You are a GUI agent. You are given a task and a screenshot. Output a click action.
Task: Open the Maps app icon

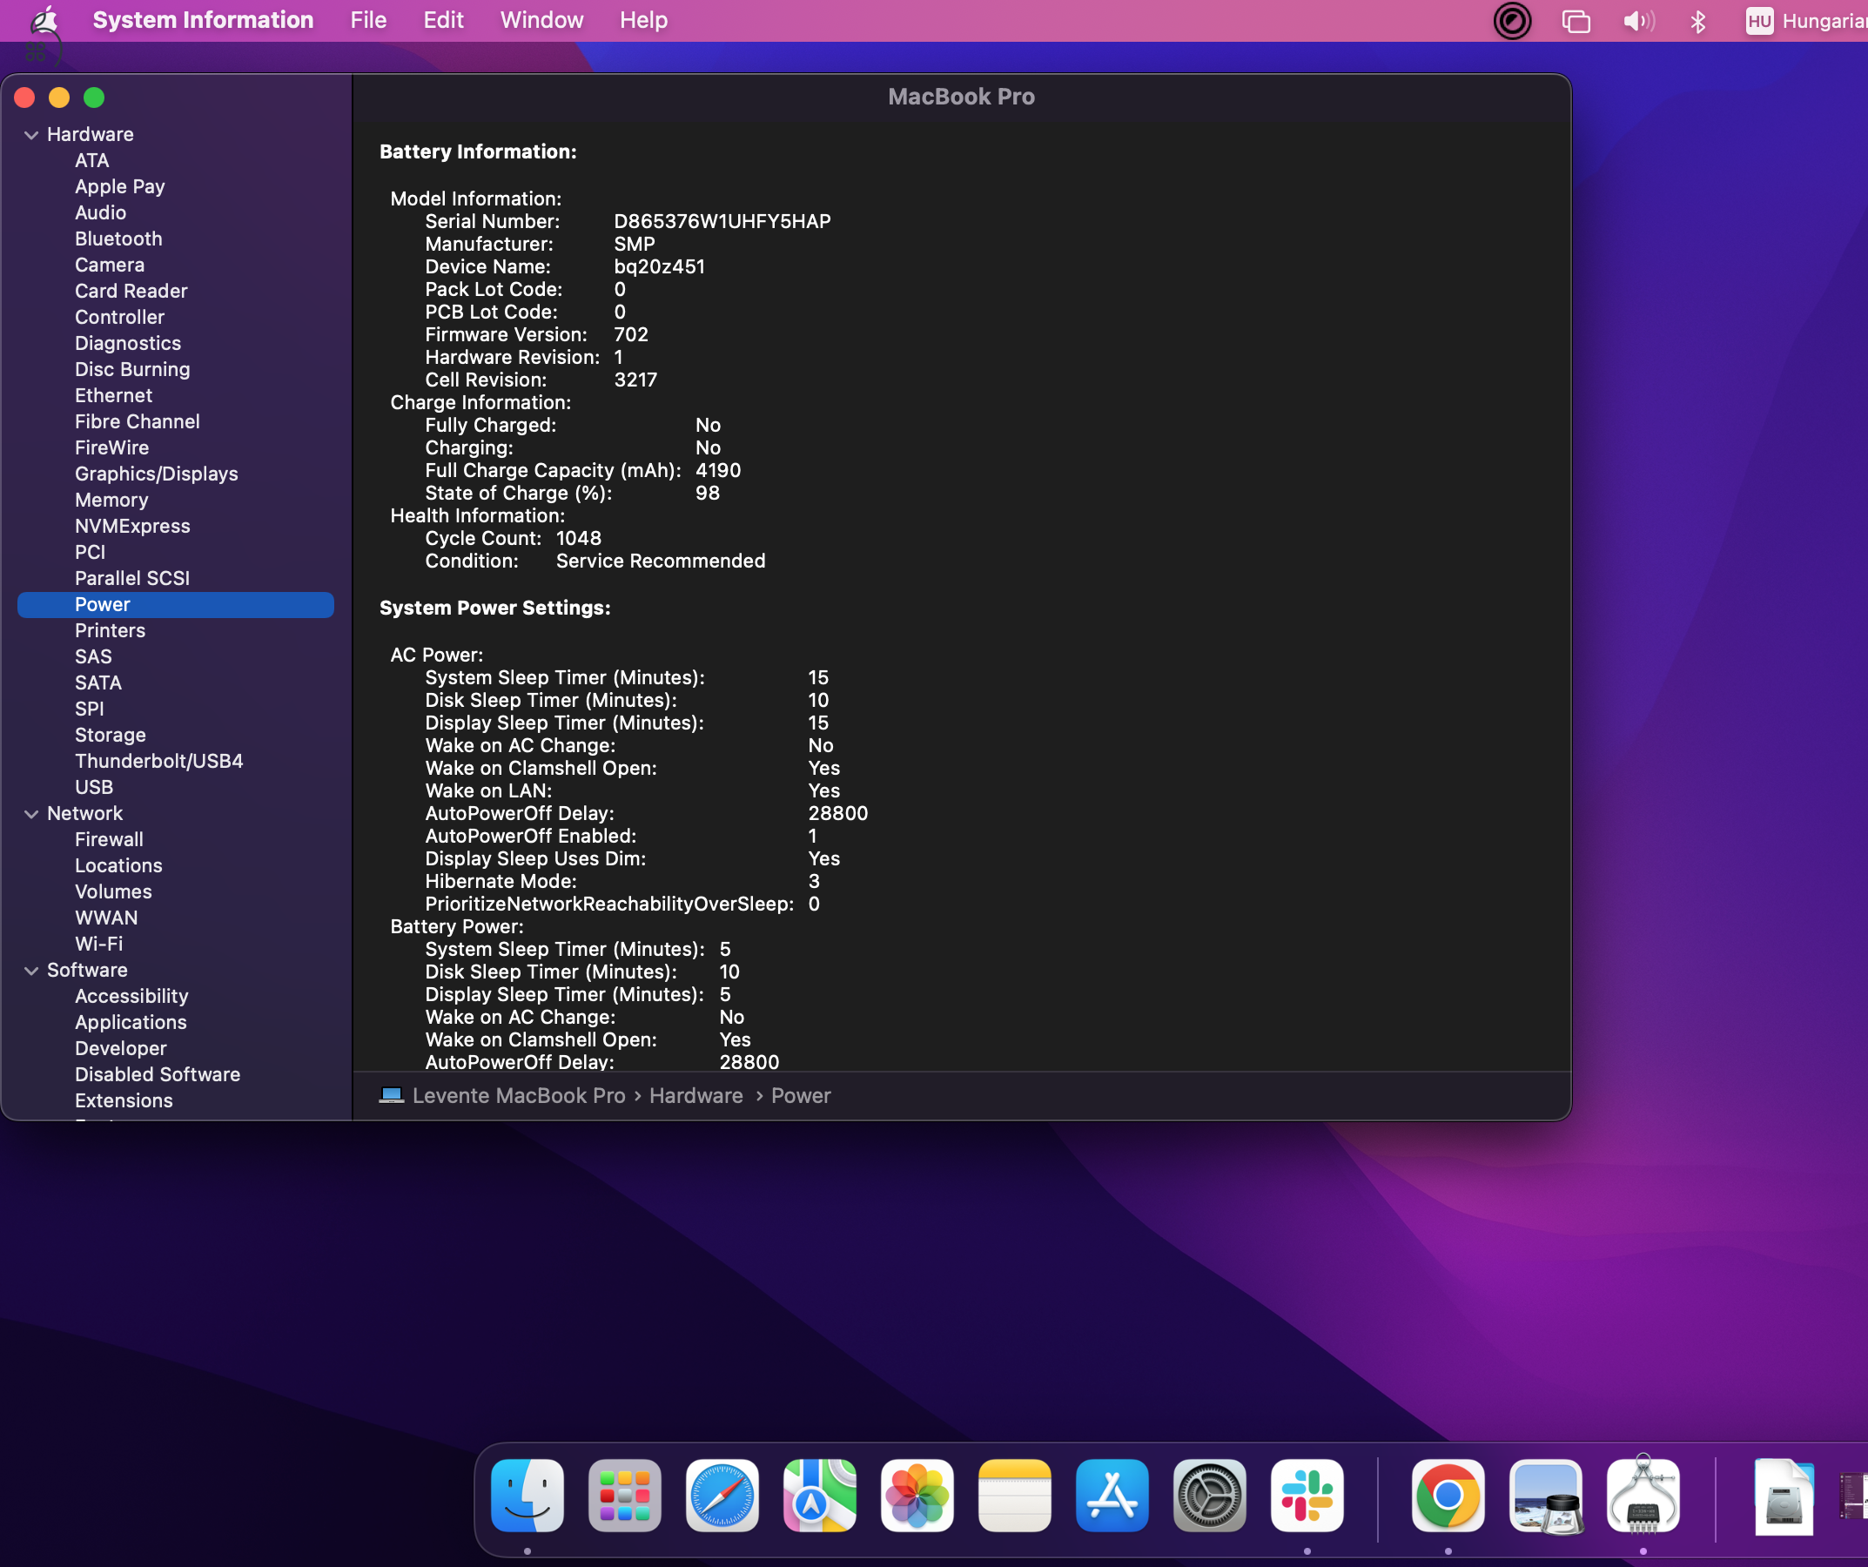tap(819, 1495)
